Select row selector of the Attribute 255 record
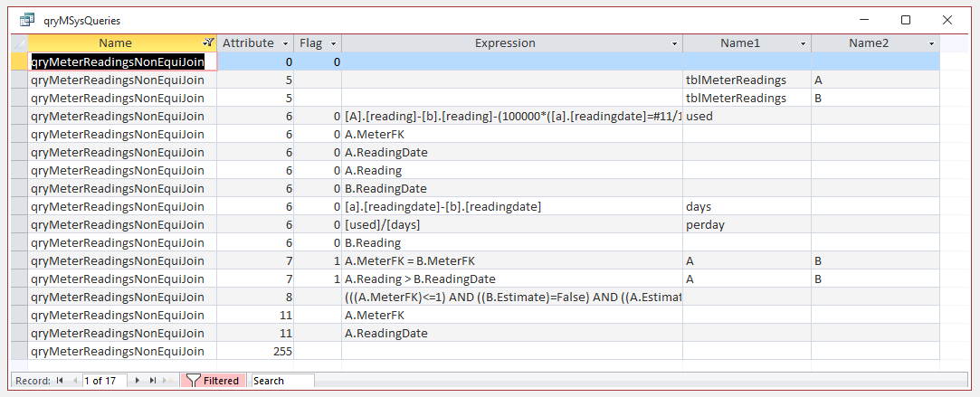 tap(20, 351)
